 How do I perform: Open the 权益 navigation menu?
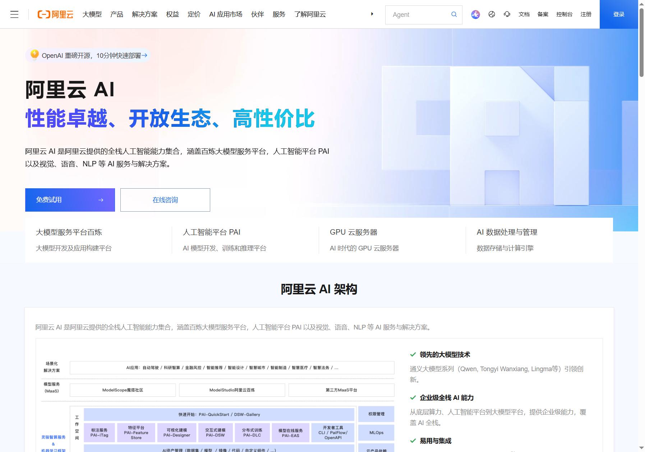[x=172, y=14]
